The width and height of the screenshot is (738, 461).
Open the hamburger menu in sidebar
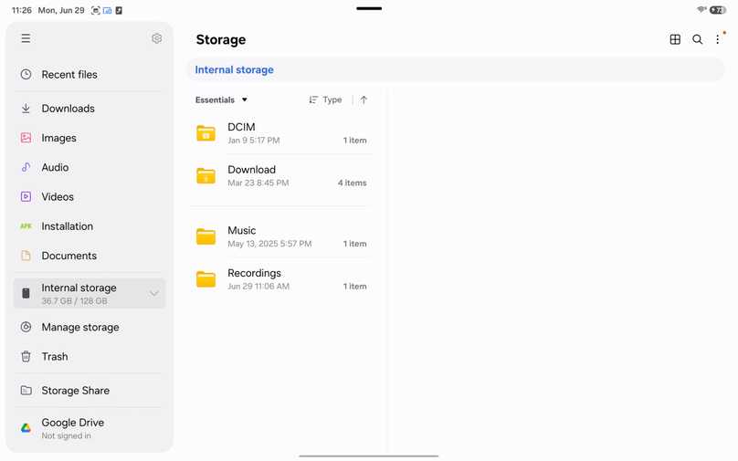pyautogui.click(x=26, y=38)
